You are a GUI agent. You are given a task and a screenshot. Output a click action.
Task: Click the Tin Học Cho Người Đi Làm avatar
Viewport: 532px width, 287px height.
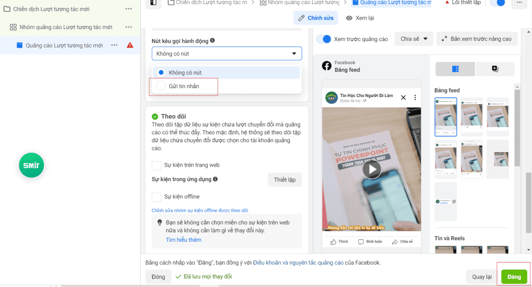(x=331, y=98)
